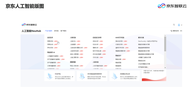This screenshot has width=192, height=108.
Task: Open the 短文本相似度 link
Action: 97,51
